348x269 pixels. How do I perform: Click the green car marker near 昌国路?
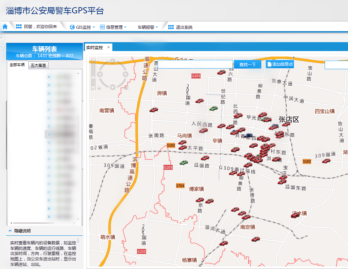184,162
